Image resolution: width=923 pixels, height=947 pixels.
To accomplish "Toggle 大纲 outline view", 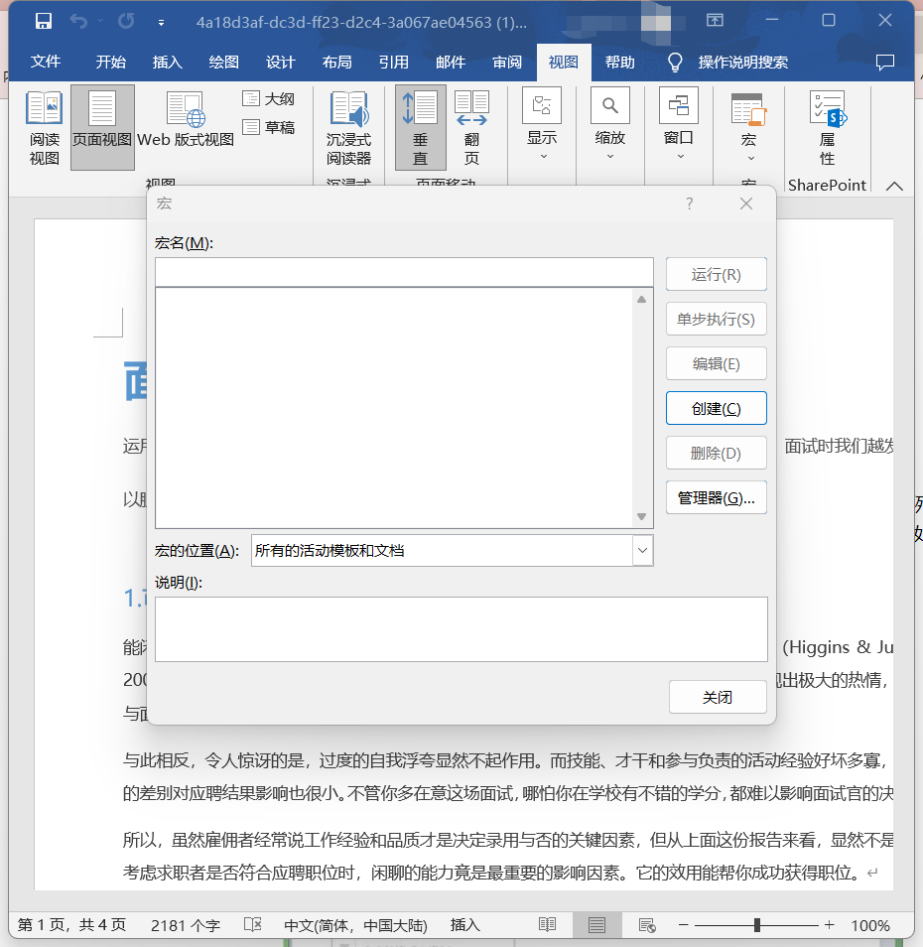I will click(269, 99).
